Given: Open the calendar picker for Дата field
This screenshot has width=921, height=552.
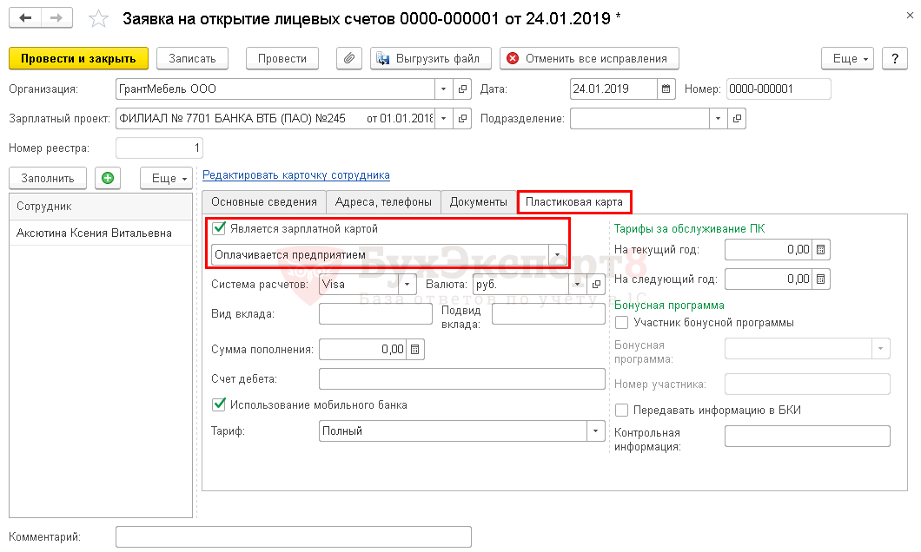Looking at the screenshot, I should click(x=666, y=89).
